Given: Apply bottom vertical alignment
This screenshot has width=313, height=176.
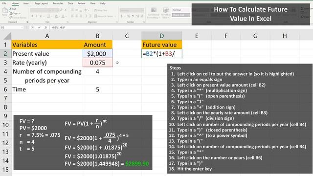Looking at the screenshot, I should pos(81,10).
